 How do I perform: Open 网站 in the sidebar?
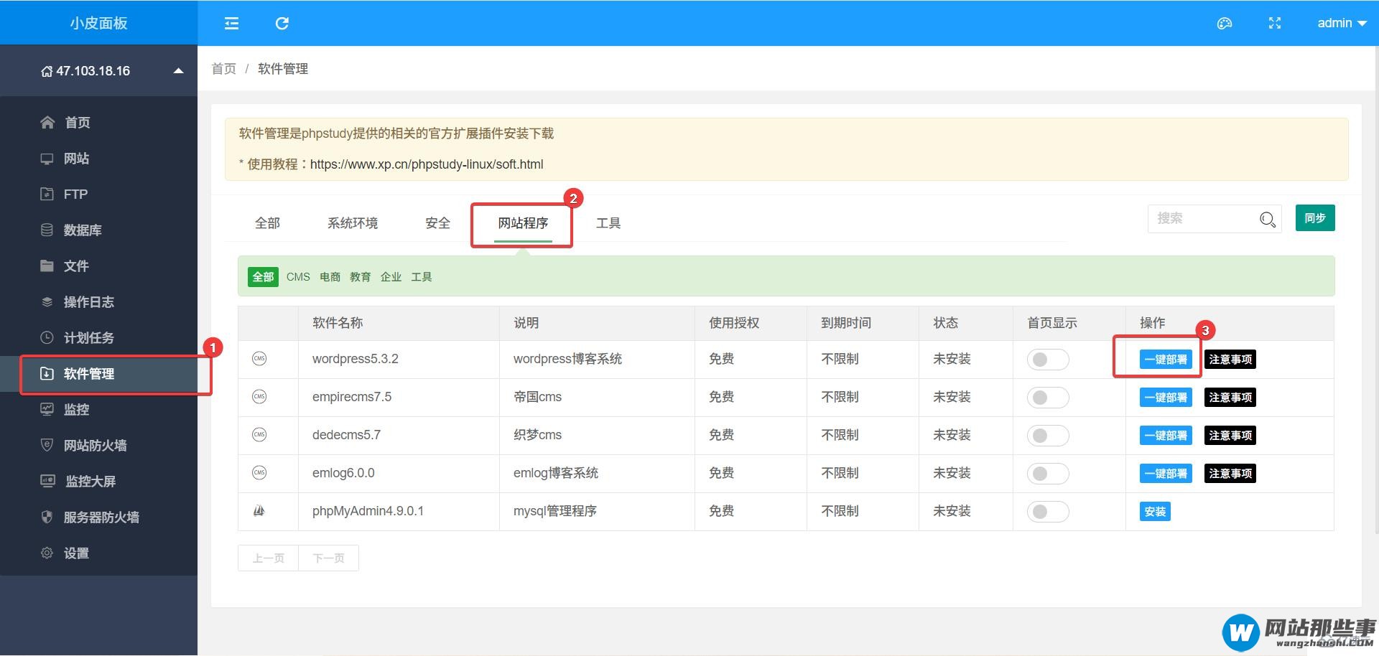click(98, 159)
